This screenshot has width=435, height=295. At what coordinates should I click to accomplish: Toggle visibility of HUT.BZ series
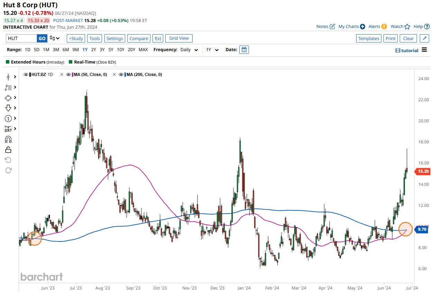click(26, 75)
